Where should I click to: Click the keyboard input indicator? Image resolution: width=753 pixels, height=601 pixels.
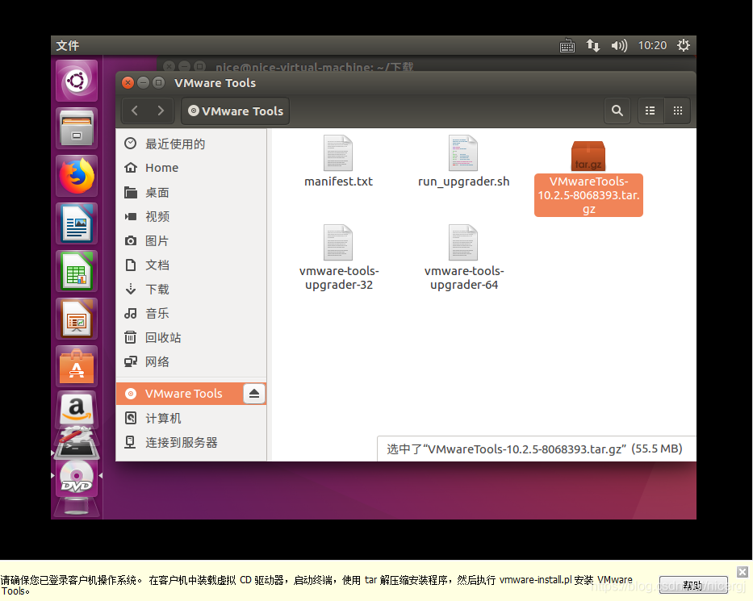pyautogui.click(x=567, y=46)
